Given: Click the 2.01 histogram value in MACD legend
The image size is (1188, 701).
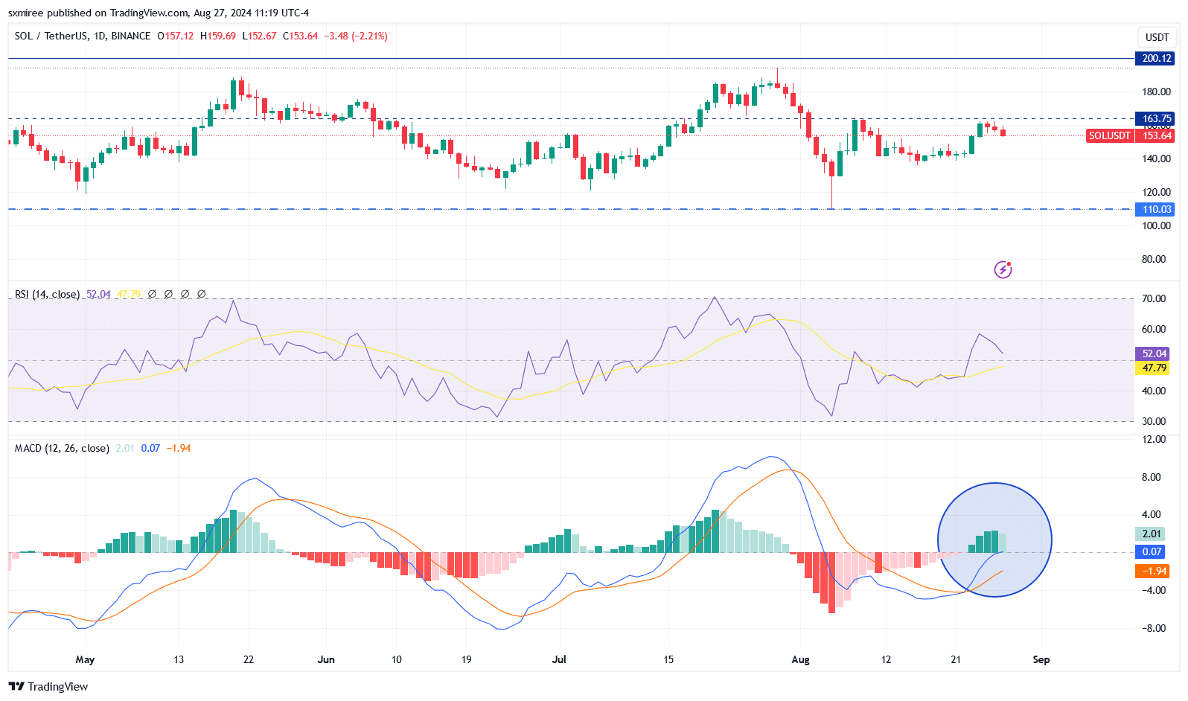Looking at the screenshot, I should pyautogui.click(x=125, y=448).
